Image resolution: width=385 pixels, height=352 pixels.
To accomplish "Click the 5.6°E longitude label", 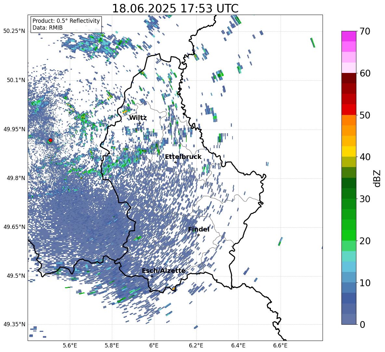I will coord(70,345).
